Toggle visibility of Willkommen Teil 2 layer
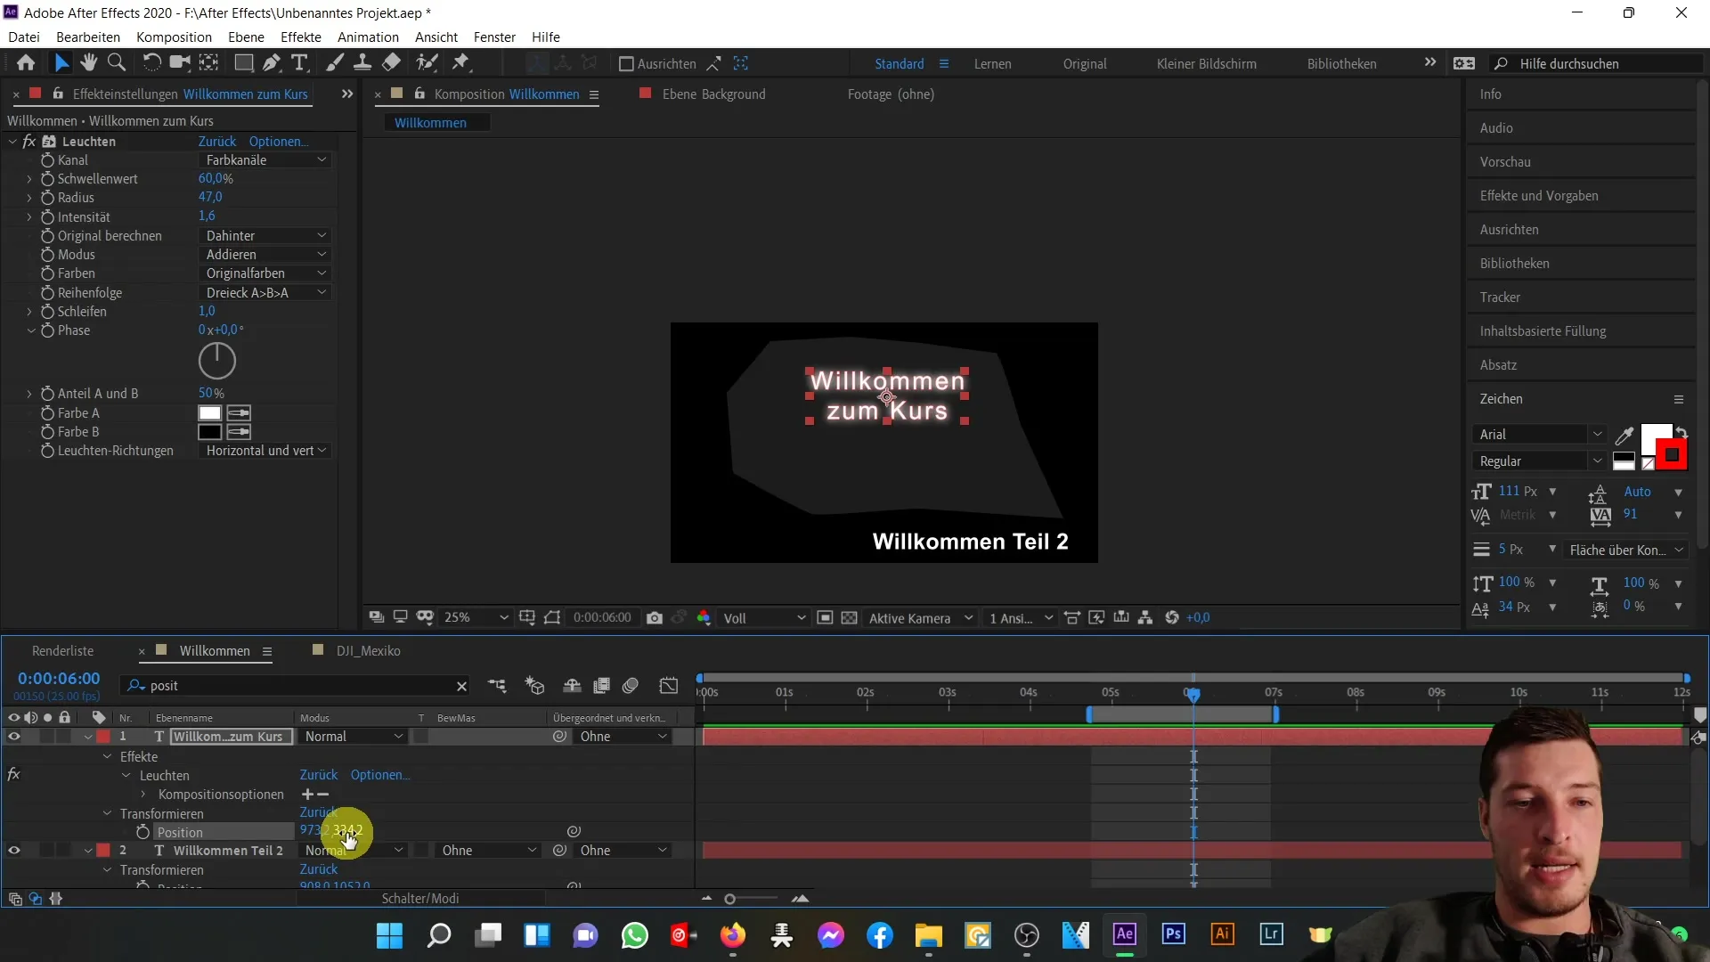The image size is (1710, 962). (13, 851)
